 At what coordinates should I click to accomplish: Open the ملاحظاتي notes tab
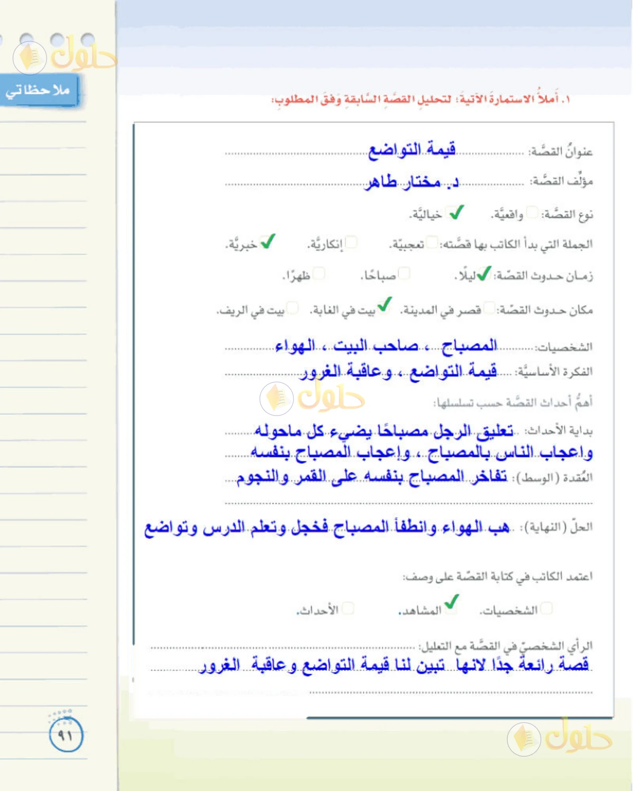pyautogui.click(x=39, y=91)
